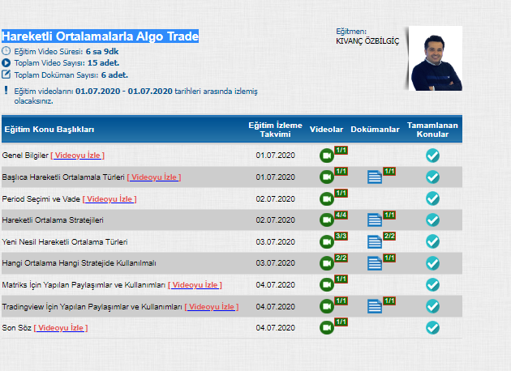Open video icon for Period Seçimi ve Vade
The width and height of the screenshot is (511, 371).
tap(327, 198)
